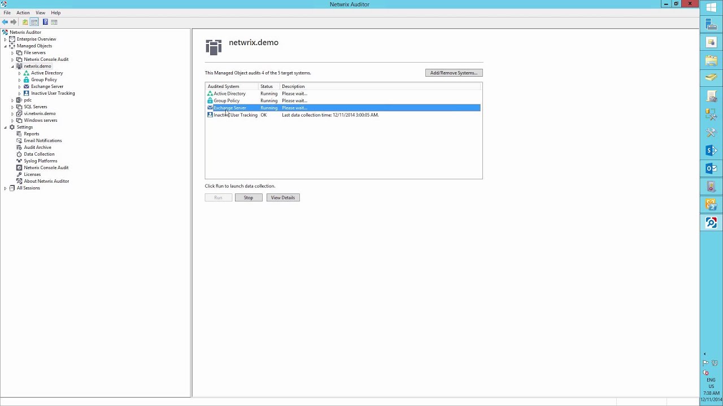Click the Up one level folder icon
This screenshot has width=723, height=406.
(25, 22)
